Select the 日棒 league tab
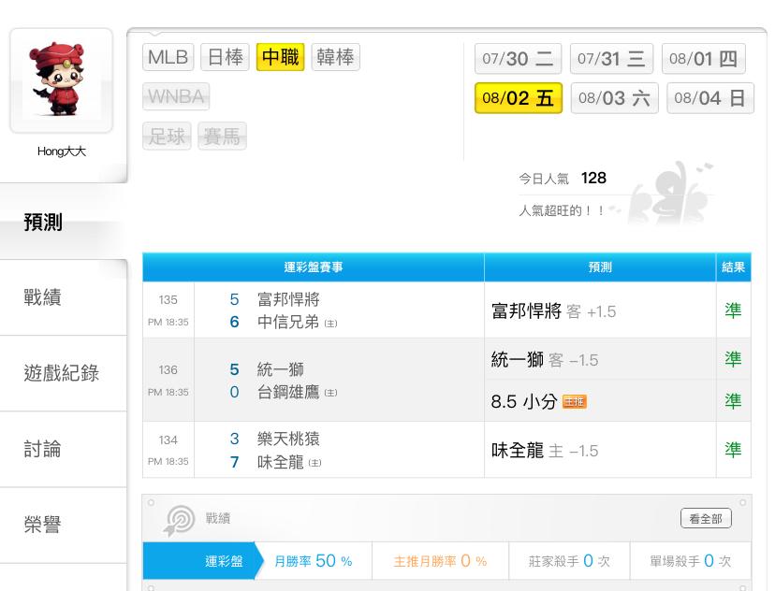This screenshot has width=775, height=591. tap(225, 57)
